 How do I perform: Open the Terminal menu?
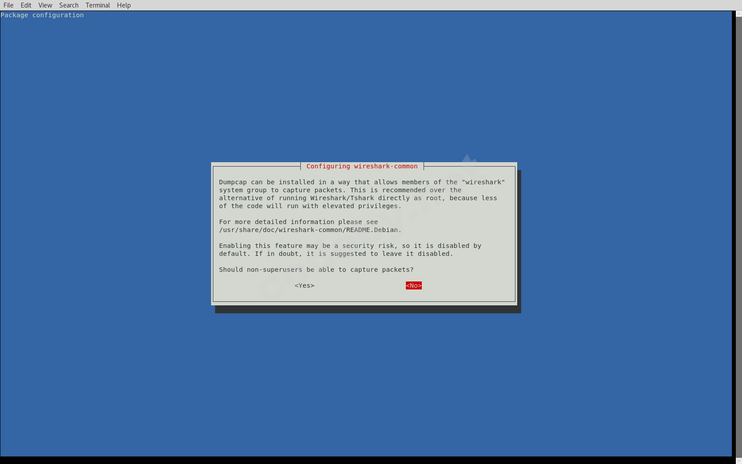97,5
